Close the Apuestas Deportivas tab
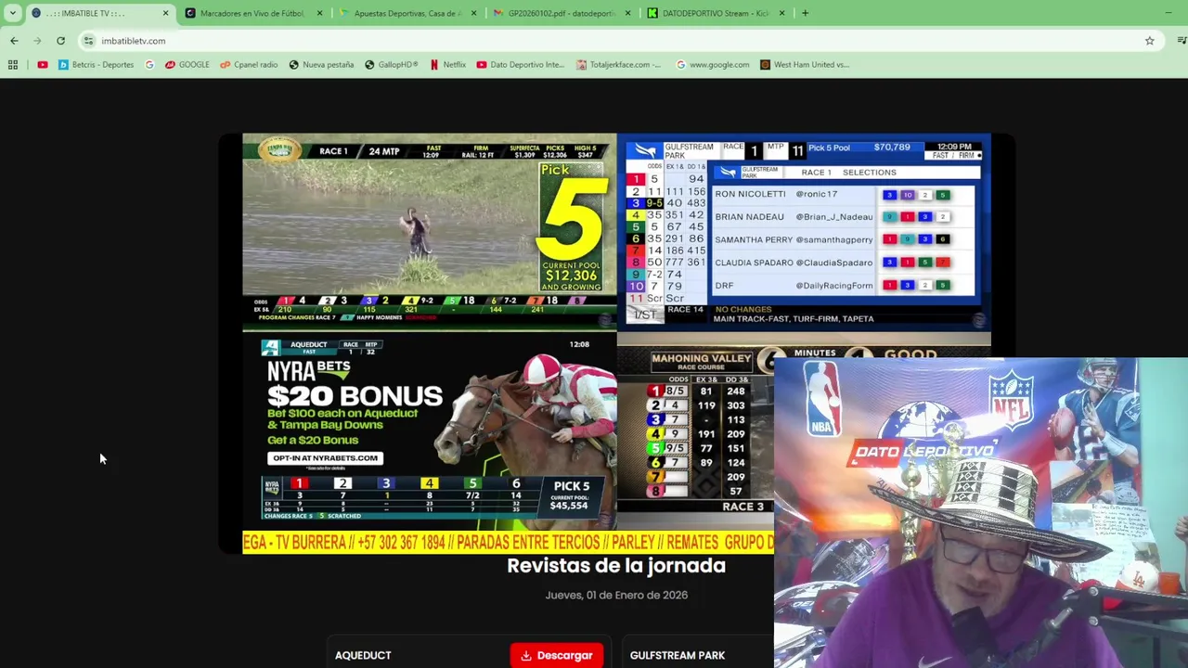 [474, 13]
